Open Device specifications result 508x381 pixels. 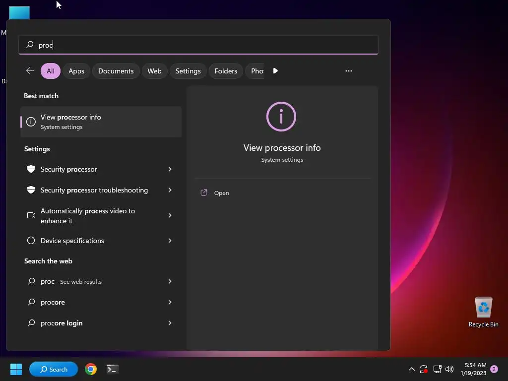(94, 241)
